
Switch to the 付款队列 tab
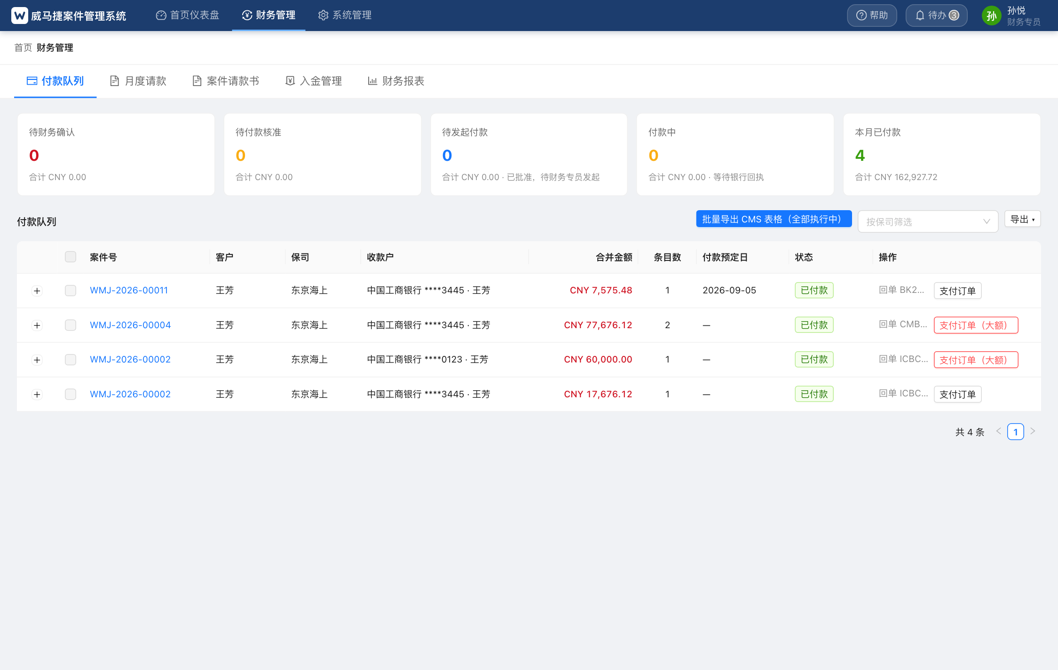[x=55, y=81]
